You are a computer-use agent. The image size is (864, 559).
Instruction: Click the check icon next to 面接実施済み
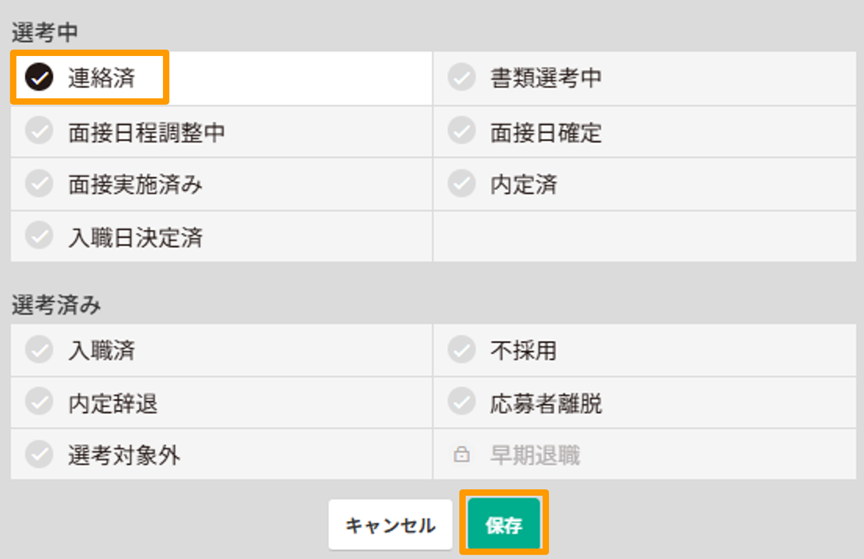(39, 184)
